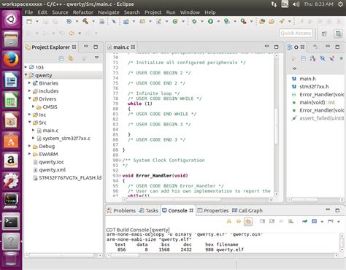Open the Navigate menu

[x=109, y=12]
